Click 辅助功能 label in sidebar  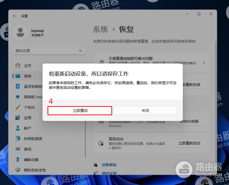[x=31, y=160]
